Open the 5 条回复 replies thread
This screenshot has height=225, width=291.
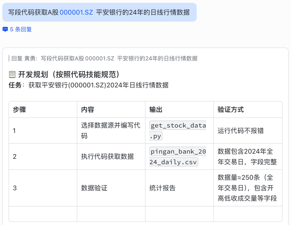[x=21, y=29]
